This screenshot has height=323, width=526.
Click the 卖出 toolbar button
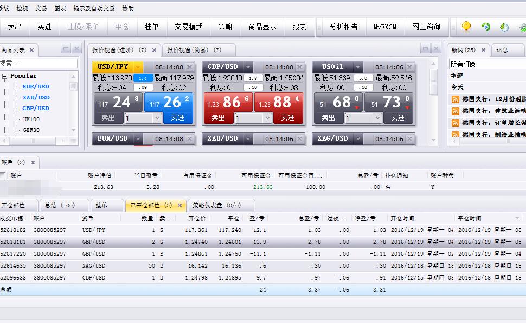15,27
